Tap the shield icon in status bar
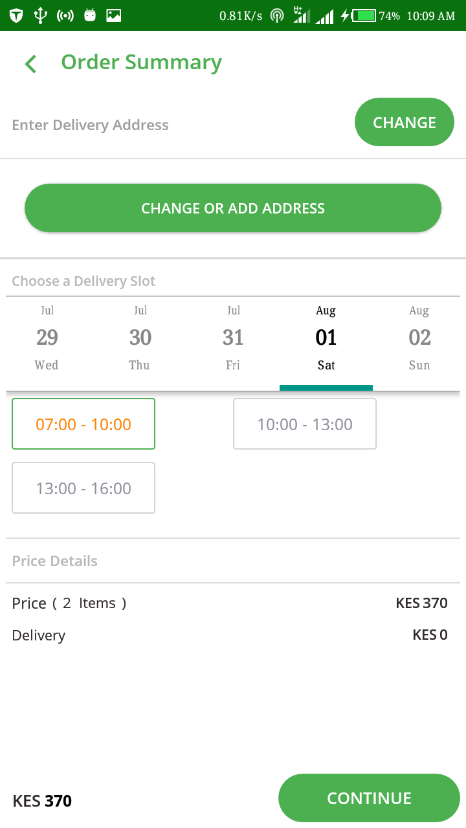The width and height of the screenshot is (466, 828). pyautogui.click(x=16, y=16)
